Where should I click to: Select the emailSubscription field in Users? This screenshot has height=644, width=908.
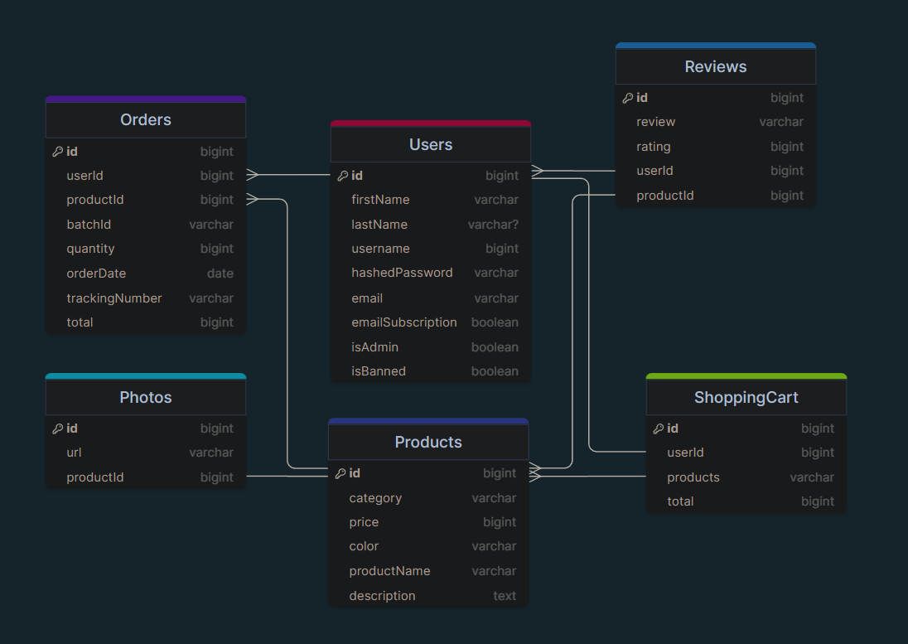coord(431,322)
